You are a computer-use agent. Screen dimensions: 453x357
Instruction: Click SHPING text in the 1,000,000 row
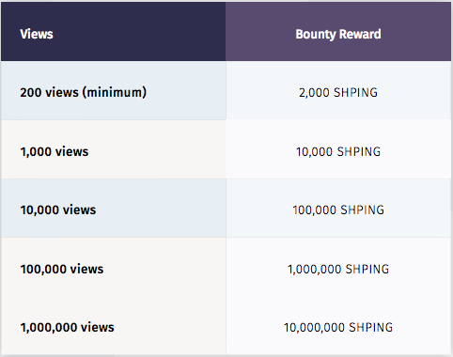click(367, 269)
